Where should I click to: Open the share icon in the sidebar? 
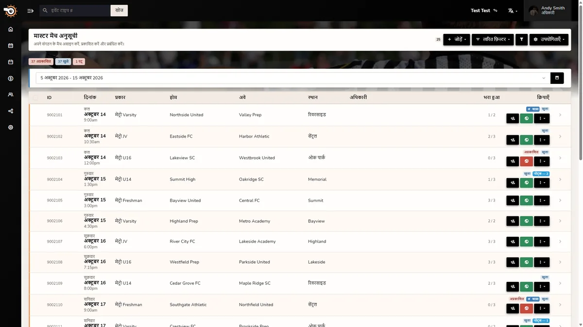coord(11,111)
